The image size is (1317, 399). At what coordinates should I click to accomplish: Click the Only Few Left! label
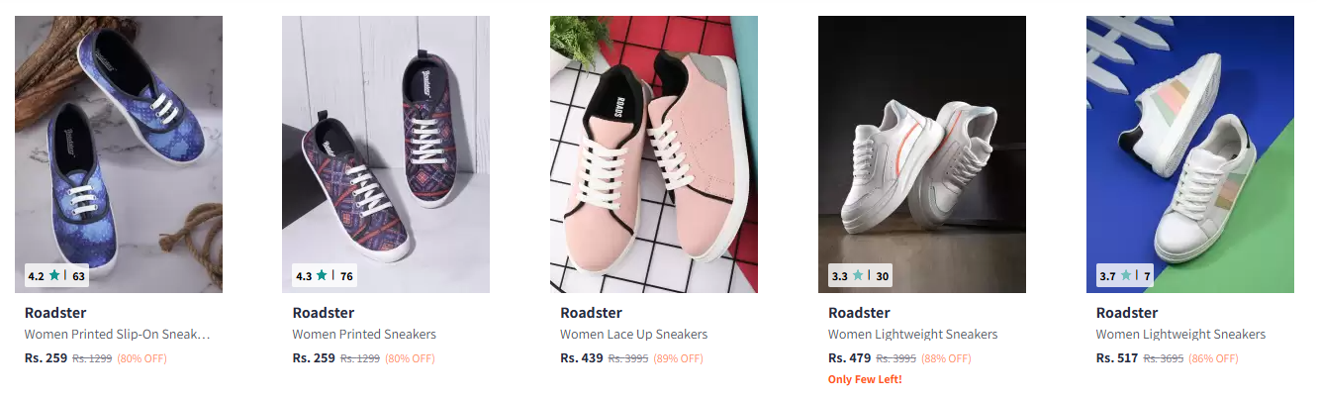tap(865, 379)
